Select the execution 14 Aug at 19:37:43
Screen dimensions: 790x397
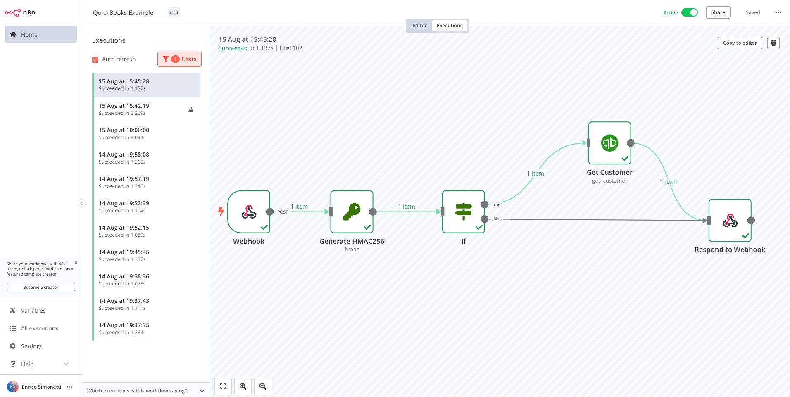point(147,304)
